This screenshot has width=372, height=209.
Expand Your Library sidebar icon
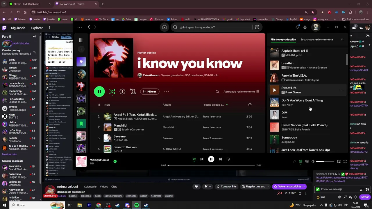point(81,40)
